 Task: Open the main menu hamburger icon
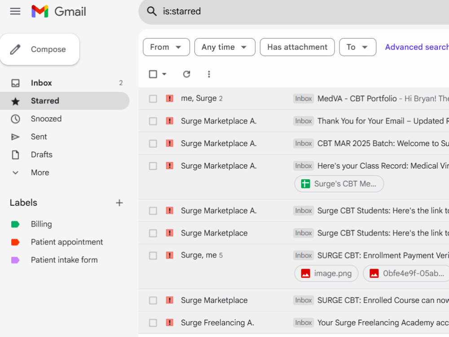coord(15,12)
